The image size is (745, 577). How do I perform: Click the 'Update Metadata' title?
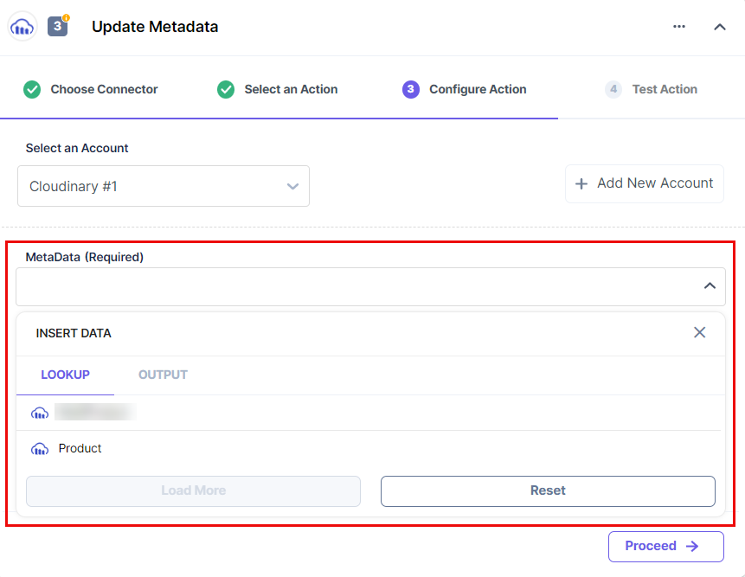point(155,27)
